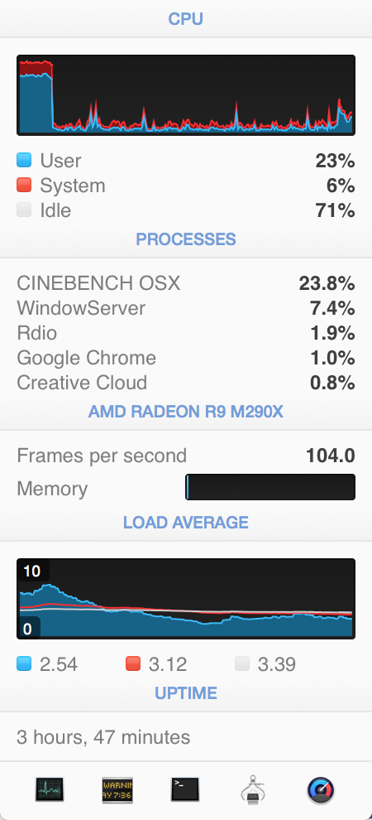The image size is (372, 820).
Task: Open the Console warning log icon
Action: (117, 789)
